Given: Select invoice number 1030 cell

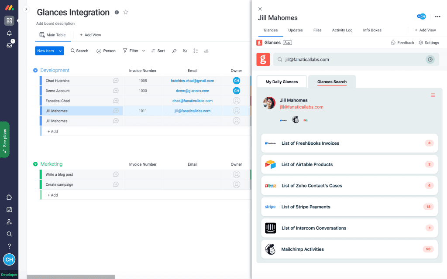Looking at the screenshot, I should (143, 91).
